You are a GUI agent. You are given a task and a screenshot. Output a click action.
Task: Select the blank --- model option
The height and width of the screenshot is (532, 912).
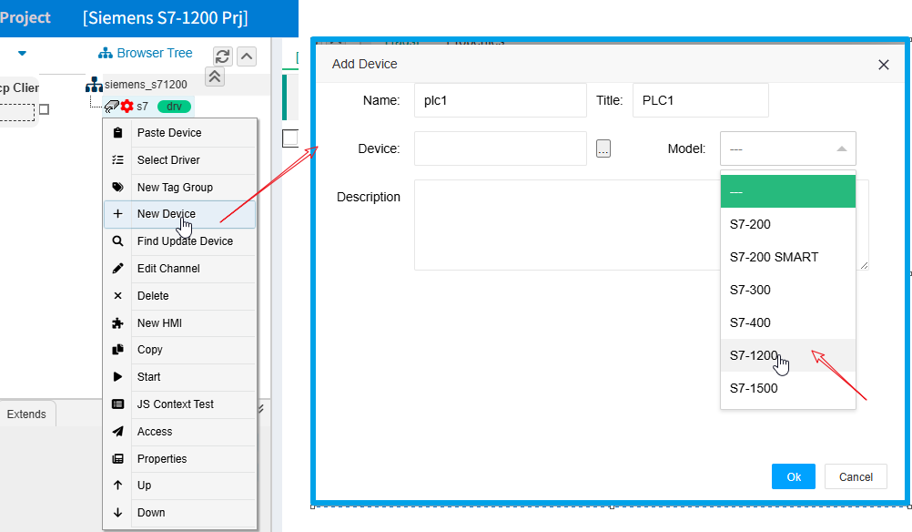[788, 191]
